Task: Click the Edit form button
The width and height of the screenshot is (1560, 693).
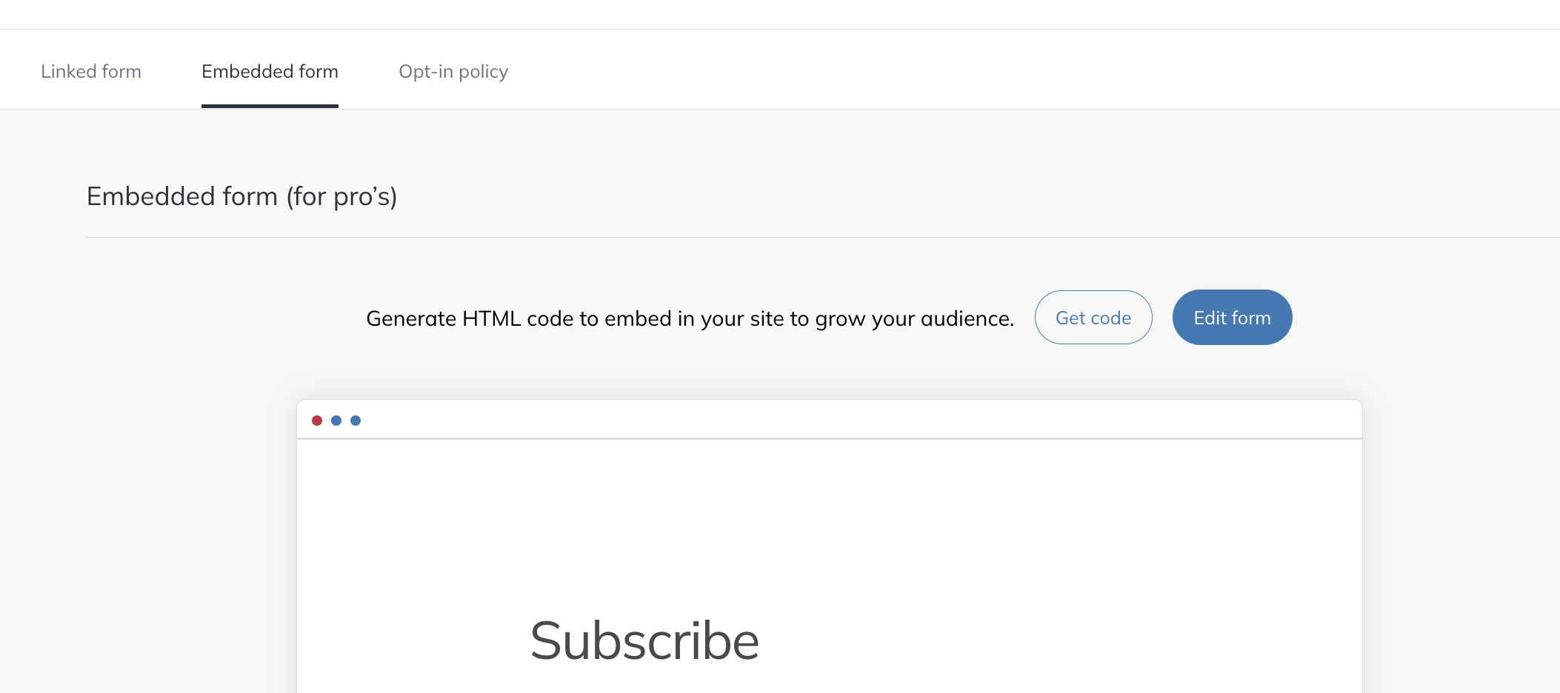Action: (x=1232, y=318)
